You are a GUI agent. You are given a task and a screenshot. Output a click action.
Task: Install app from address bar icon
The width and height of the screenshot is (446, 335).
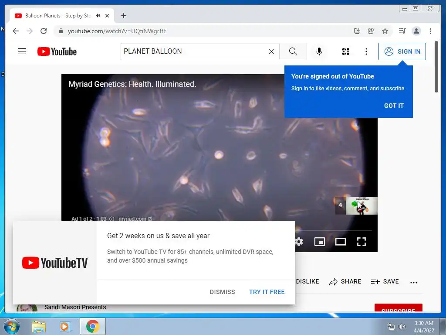[357, 31]
